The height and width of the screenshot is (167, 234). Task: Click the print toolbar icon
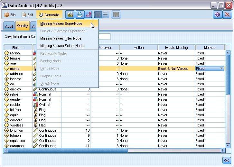[x=80, y=14]
